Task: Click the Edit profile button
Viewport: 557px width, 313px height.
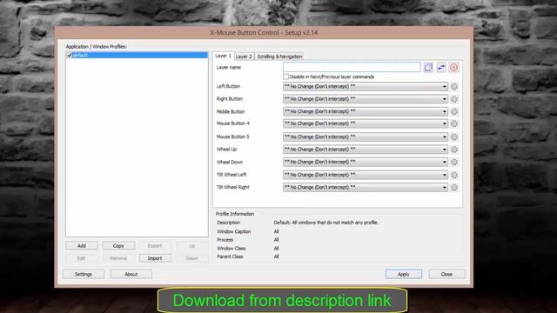Action: pyautogui.click(x=82, y=258)
